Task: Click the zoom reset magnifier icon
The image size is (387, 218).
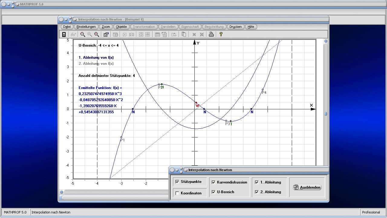Action: (x=89, y=35)
